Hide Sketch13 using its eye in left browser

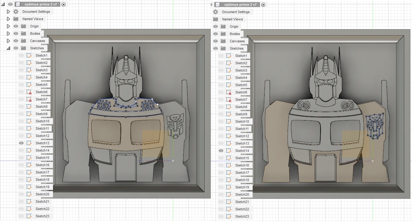pyautogui.click(x=21, y=143)
